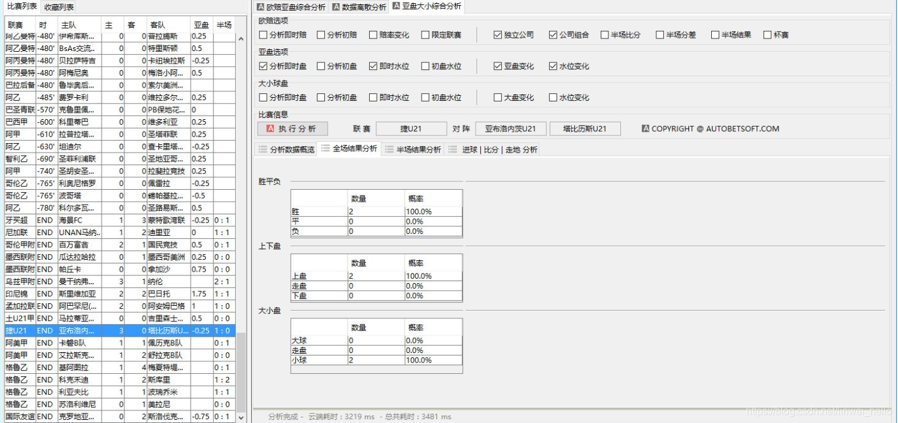Toggle the 公司组合 checkbox
898x423 pixels.
pos(553,35)
